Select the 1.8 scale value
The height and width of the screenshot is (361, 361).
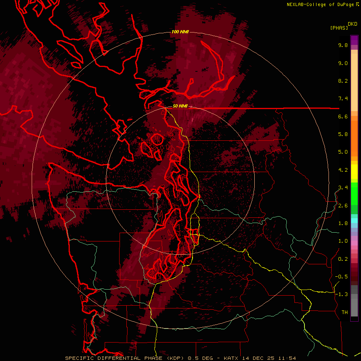pyautogui.click(x=343, y=223)
